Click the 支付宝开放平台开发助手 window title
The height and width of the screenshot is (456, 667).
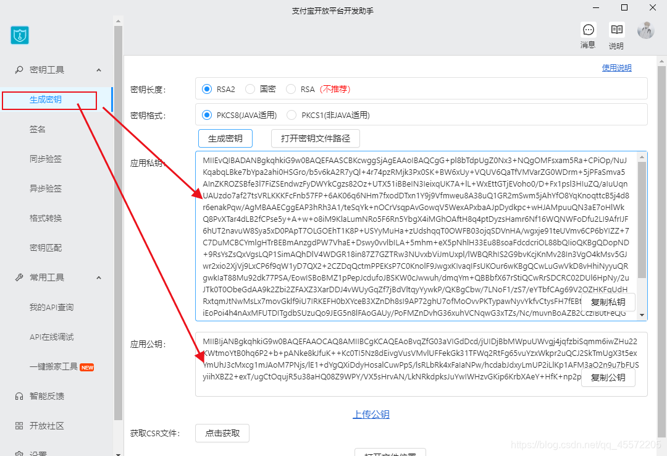click(x=333, y=11)
